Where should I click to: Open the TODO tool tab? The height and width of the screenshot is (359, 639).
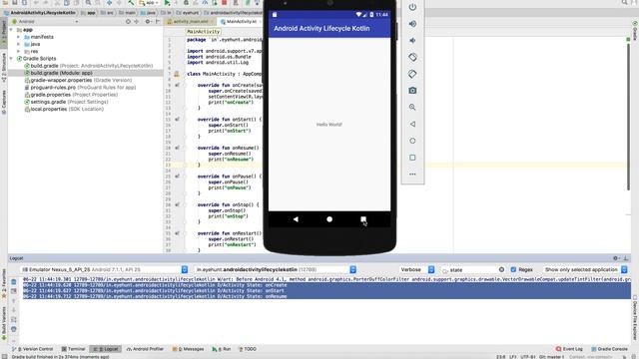[248, 349]
